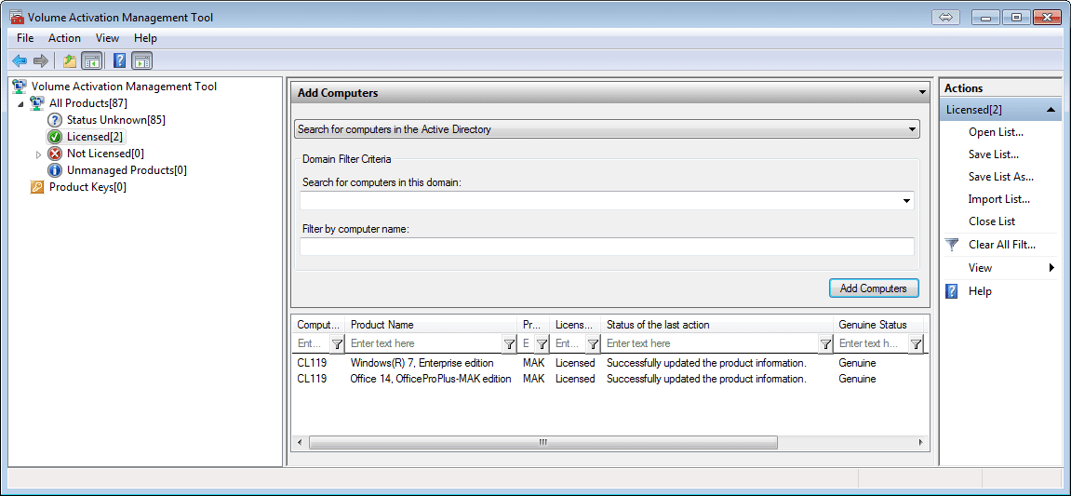Screen dimensions: 1071x496
Task: Click the Up one level folder icon
Action: 70,61
